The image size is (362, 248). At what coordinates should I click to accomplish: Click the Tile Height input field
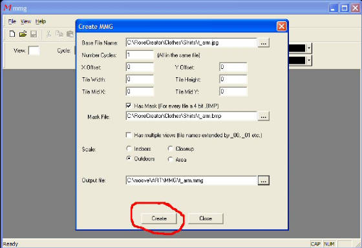(x=233, y=79)
